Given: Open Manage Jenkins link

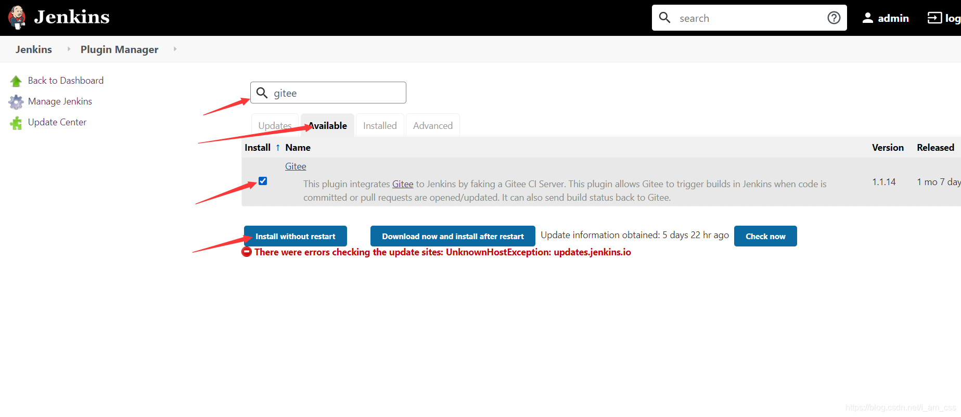Looking at the screenshot, I should (60, 101).
